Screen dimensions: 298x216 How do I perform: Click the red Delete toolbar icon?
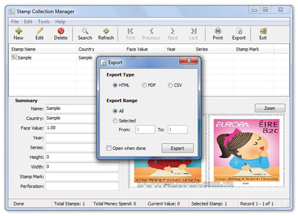[61, 31]
